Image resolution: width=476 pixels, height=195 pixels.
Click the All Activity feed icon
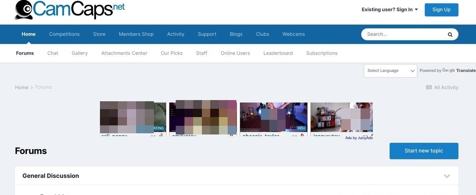tap(429, 87)
